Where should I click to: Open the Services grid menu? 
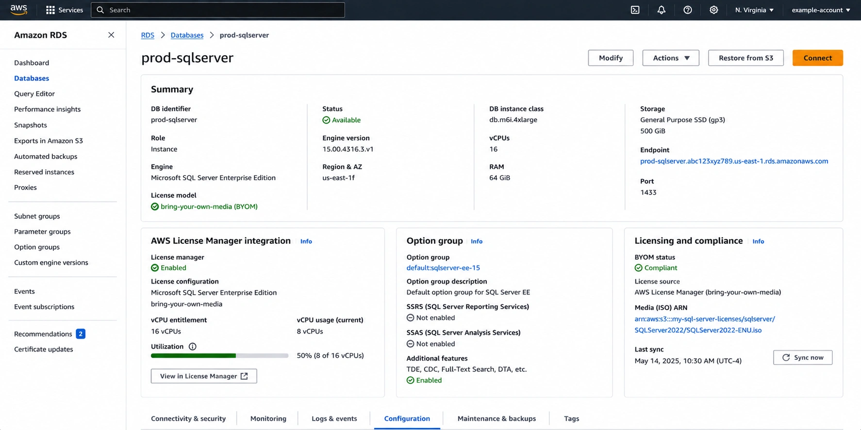pyautogui.click(x=64, y=10)
